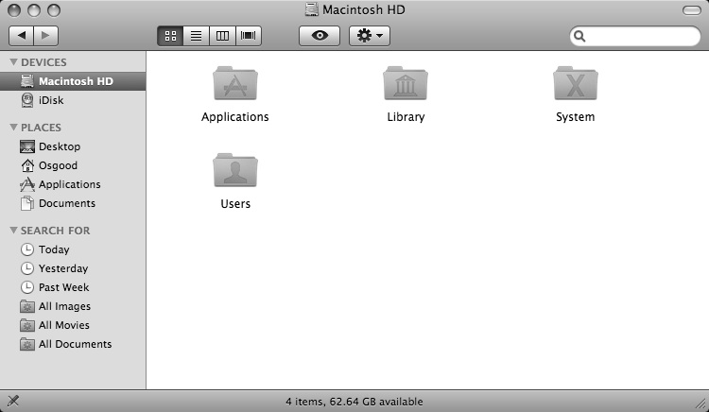Switch to Cover Flow view

tap(249, 36)
